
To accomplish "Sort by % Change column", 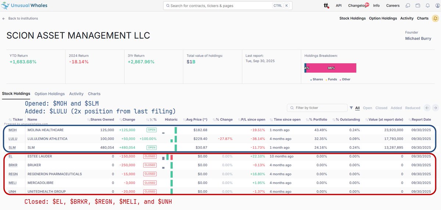I will tap(222, 119).
